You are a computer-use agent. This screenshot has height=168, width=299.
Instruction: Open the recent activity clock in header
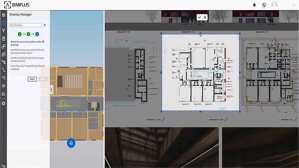[x=264, y=5]
